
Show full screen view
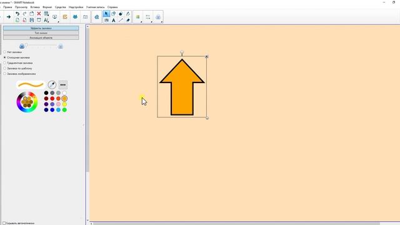click(x=39, y=20)
